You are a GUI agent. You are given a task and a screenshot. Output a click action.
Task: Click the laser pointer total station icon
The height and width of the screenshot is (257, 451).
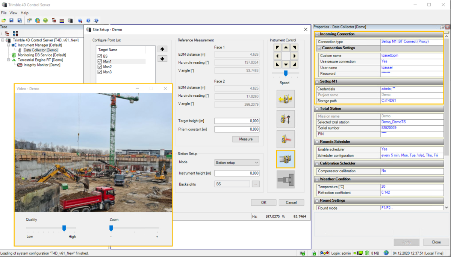[286, 139]
